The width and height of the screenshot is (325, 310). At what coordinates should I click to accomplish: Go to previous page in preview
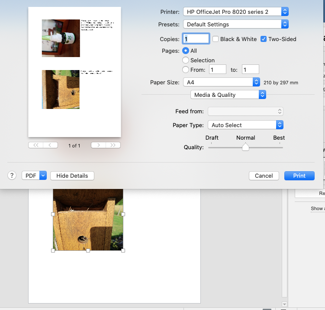[x=50, y=145]
